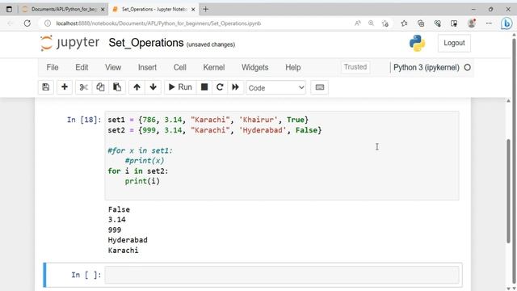The width and height of the screenshot is (517, 291).
Task: Open the command palette keyboard icon
Action: (x=320, y=87)
